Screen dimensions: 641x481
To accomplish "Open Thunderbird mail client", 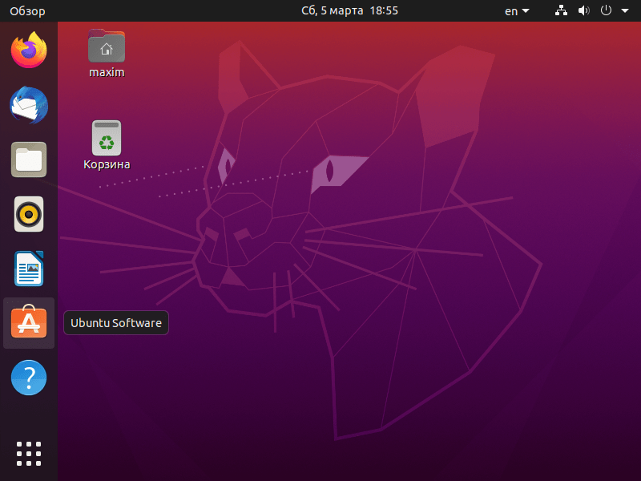I will click(x=28, y=105).
